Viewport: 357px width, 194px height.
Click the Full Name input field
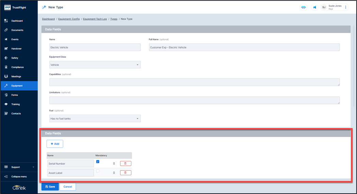pos(244,47)
